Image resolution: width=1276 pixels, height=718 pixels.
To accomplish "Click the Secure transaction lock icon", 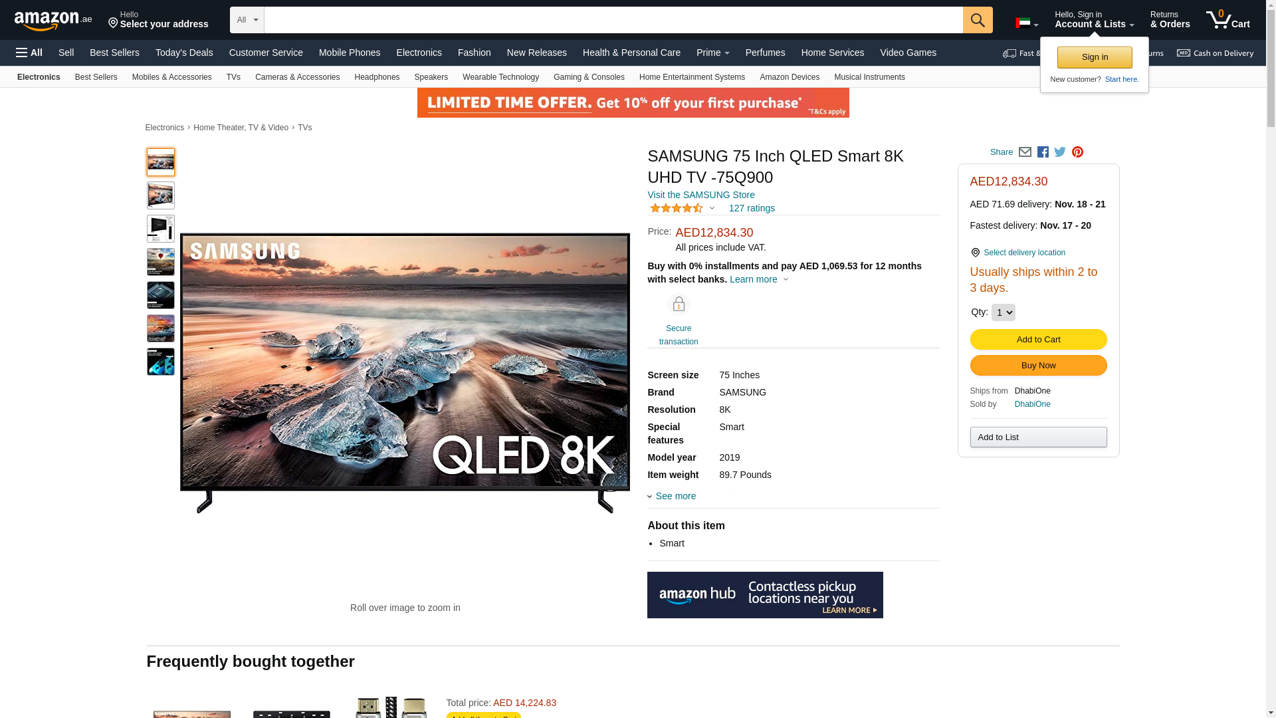I will [679, 304].
